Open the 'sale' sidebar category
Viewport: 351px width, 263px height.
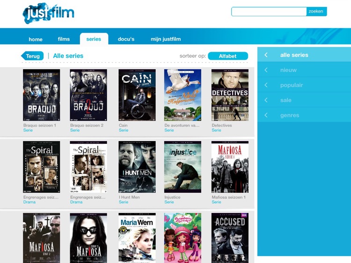tap(285, 100)
